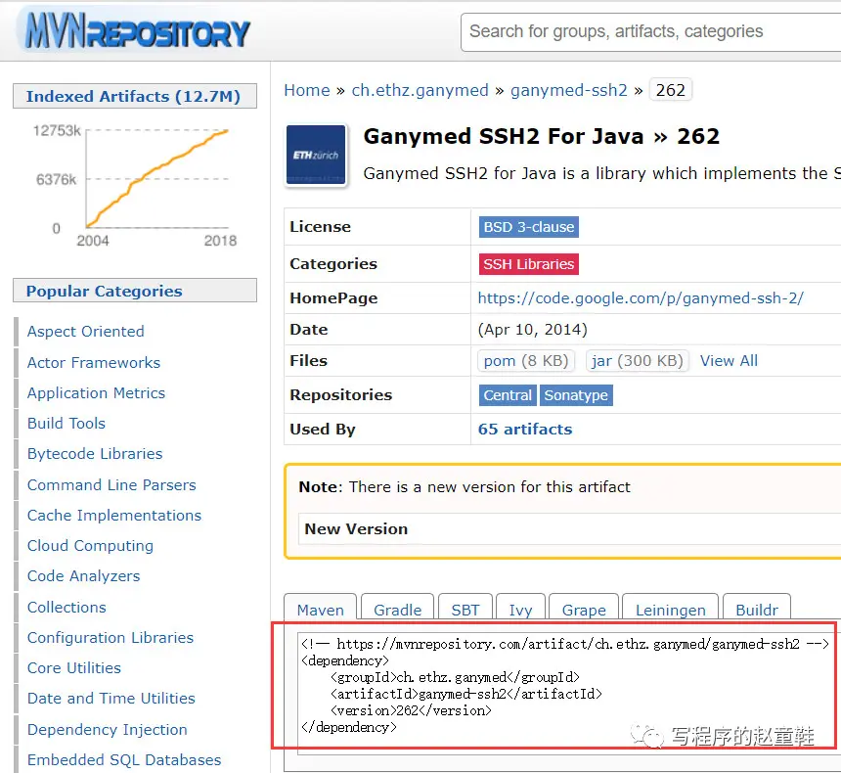Switch to the SBT tab

[465, 610]
